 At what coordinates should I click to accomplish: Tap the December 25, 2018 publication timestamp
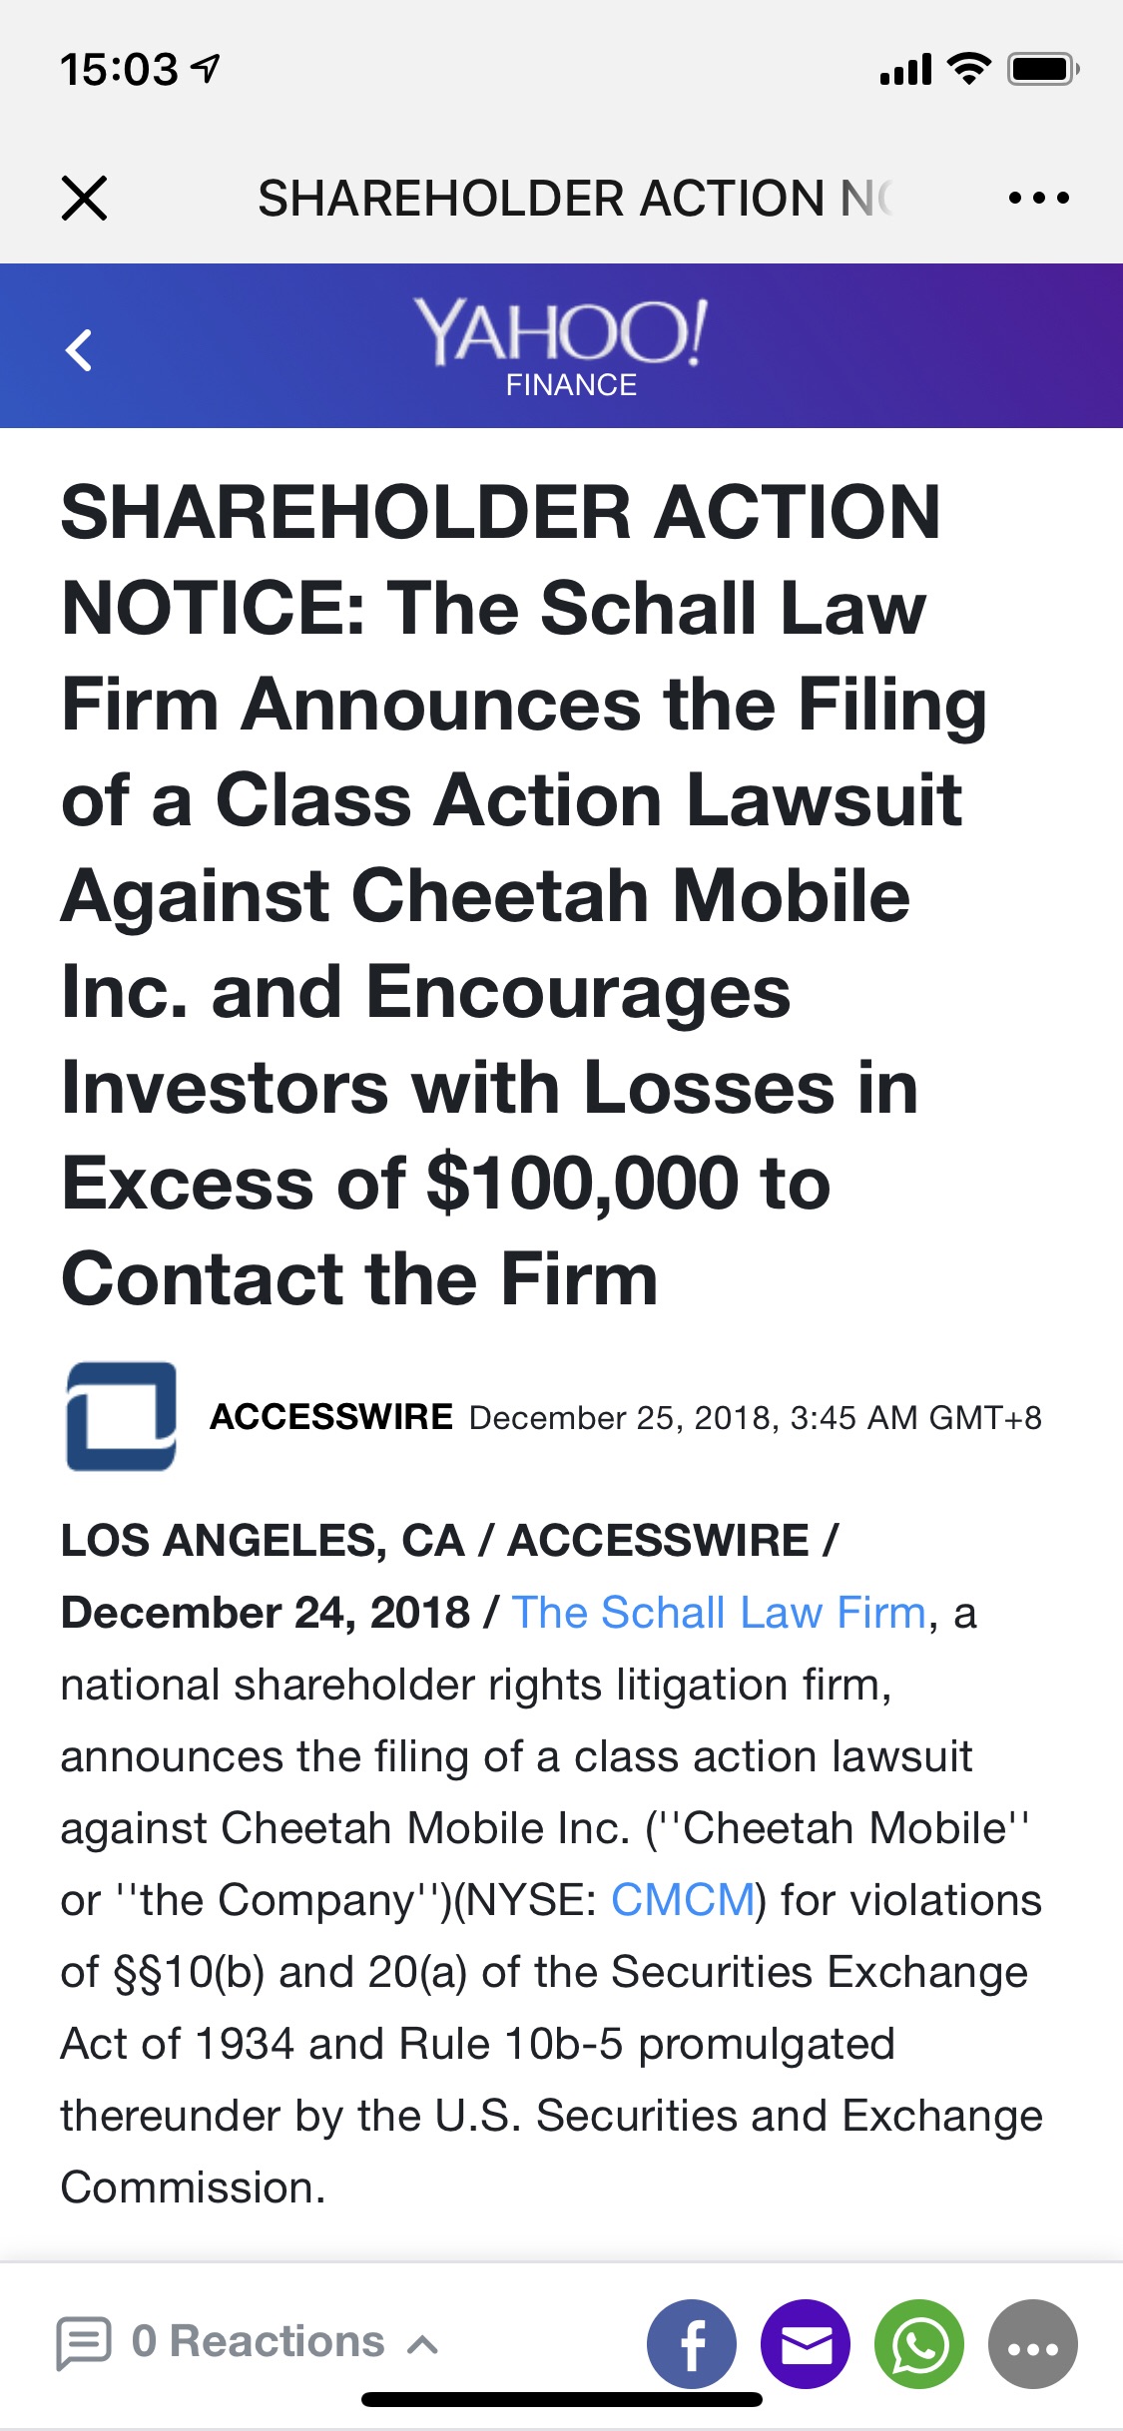pyautogui.click(x=756, y=1418)
